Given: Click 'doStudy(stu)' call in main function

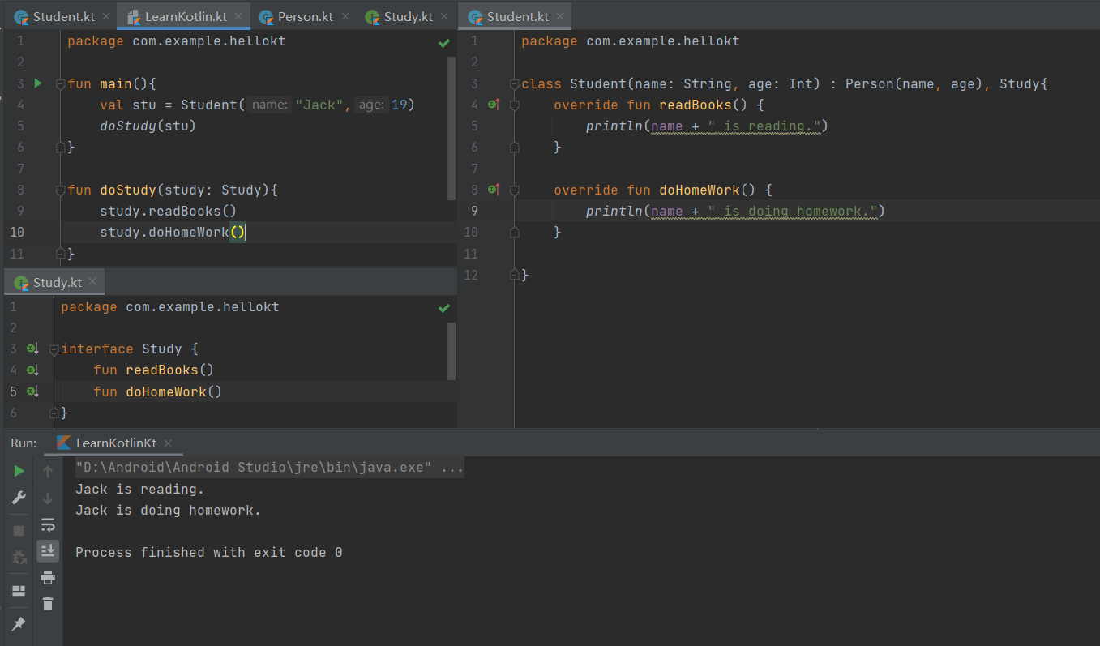Looking at the screenshot, I should tap(148, 126).
